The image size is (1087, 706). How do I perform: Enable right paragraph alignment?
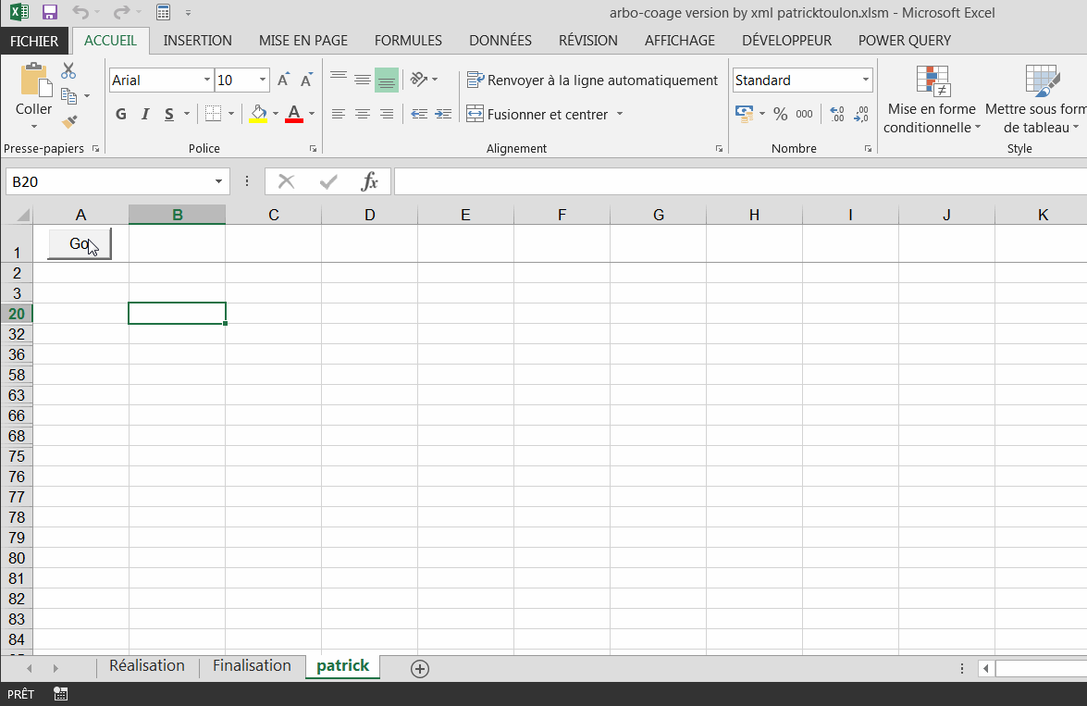point(387,113)
